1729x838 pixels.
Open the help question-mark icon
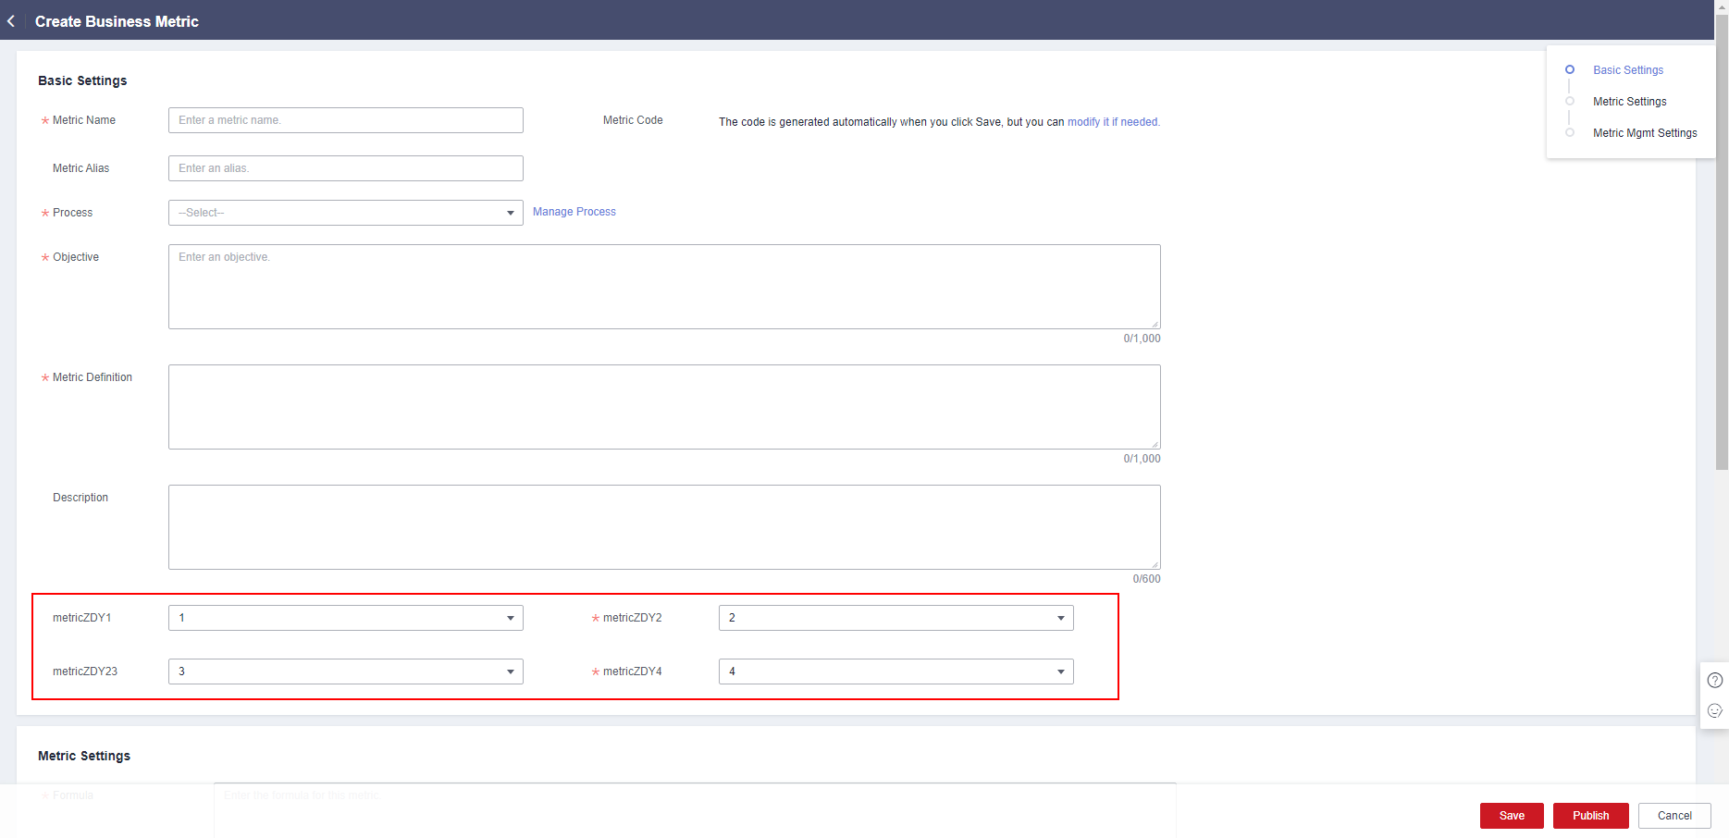[1714, 681]
